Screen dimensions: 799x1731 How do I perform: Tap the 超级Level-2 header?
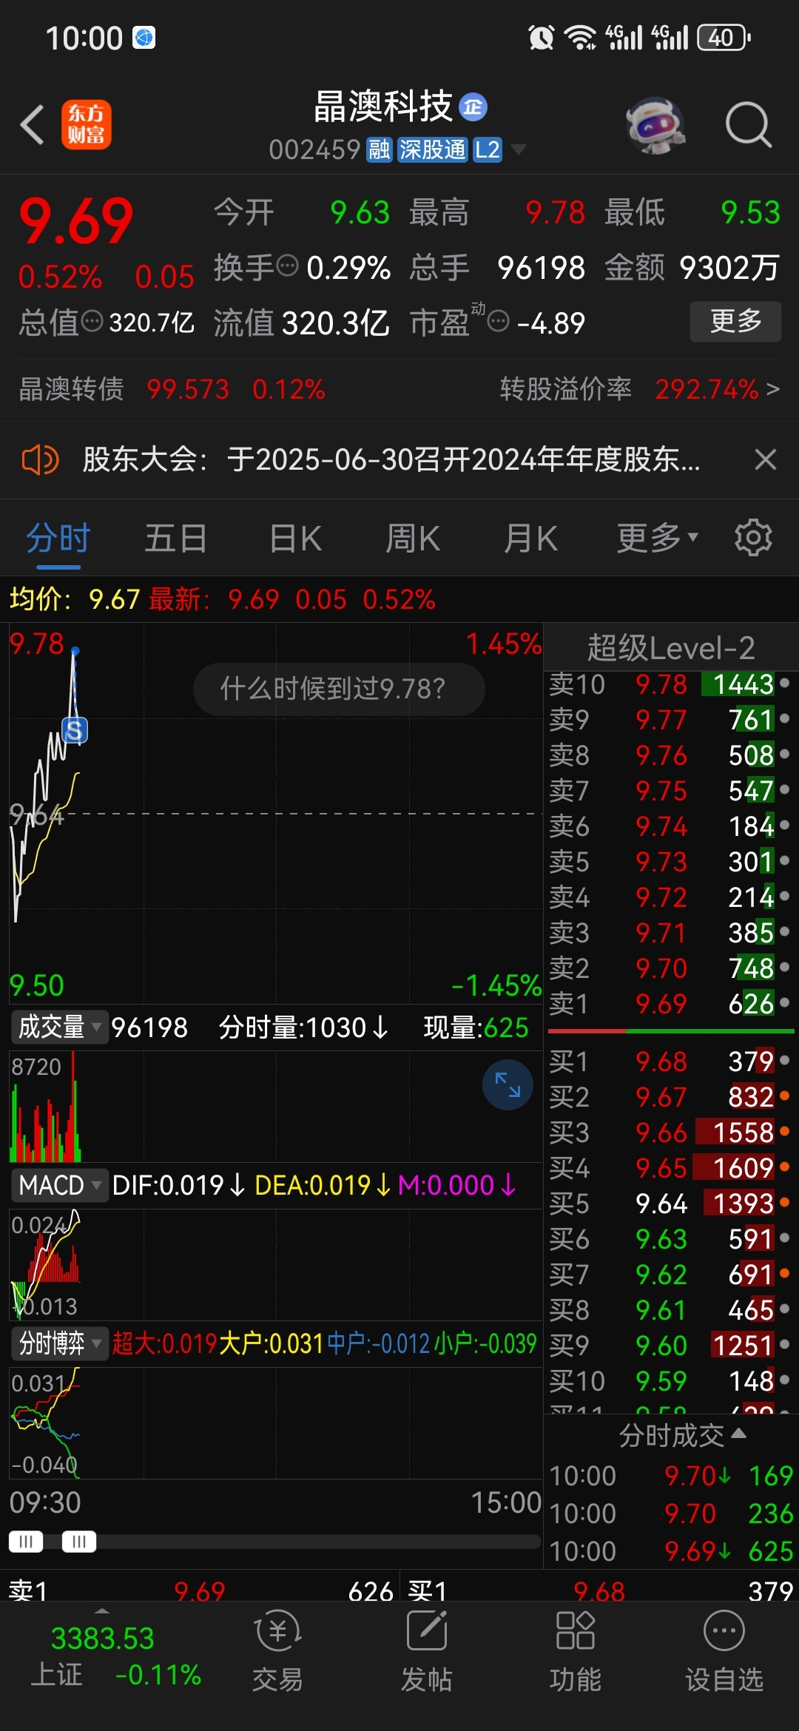pos(670,648)
